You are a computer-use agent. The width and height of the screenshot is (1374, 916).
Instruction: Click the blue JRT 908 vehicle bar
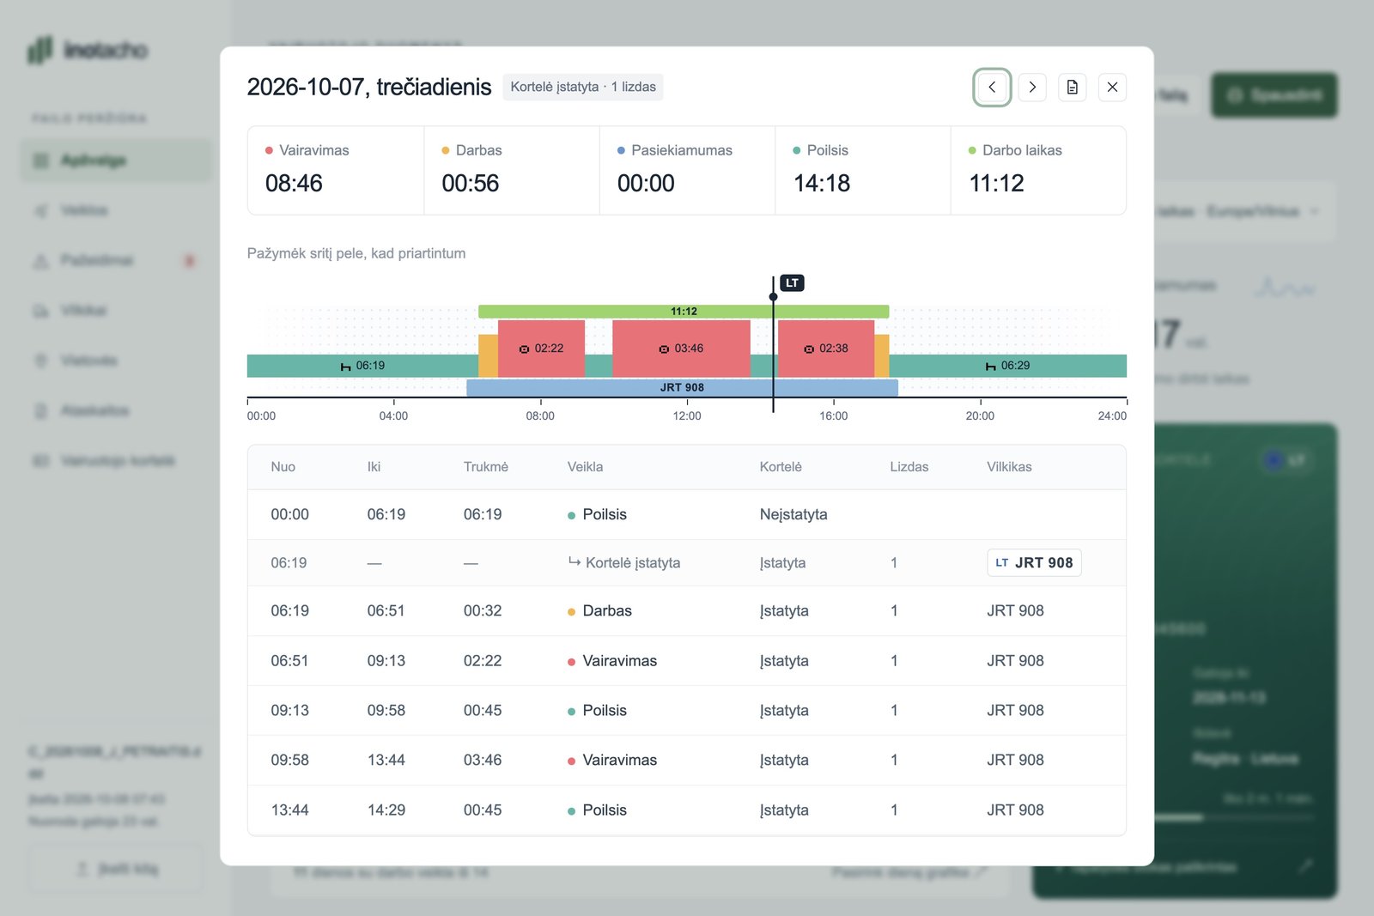682,387
